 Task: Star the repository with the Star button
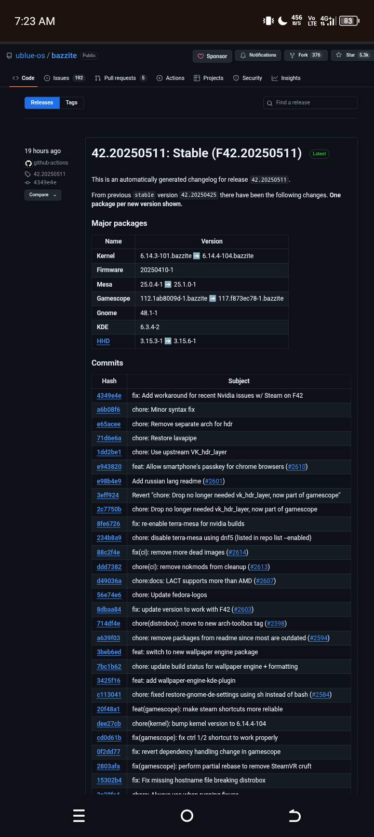[353, 55]
